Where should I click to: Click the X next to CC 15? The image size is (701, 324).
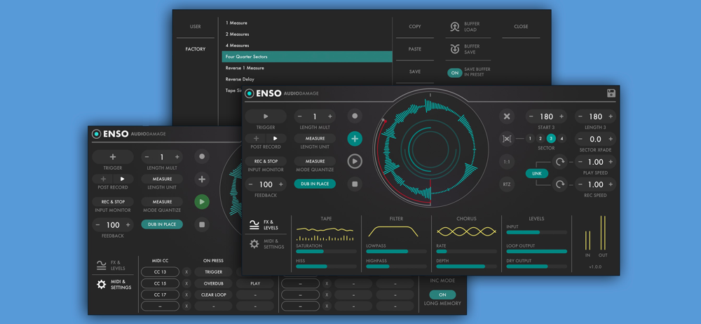[x=187, y=283]
